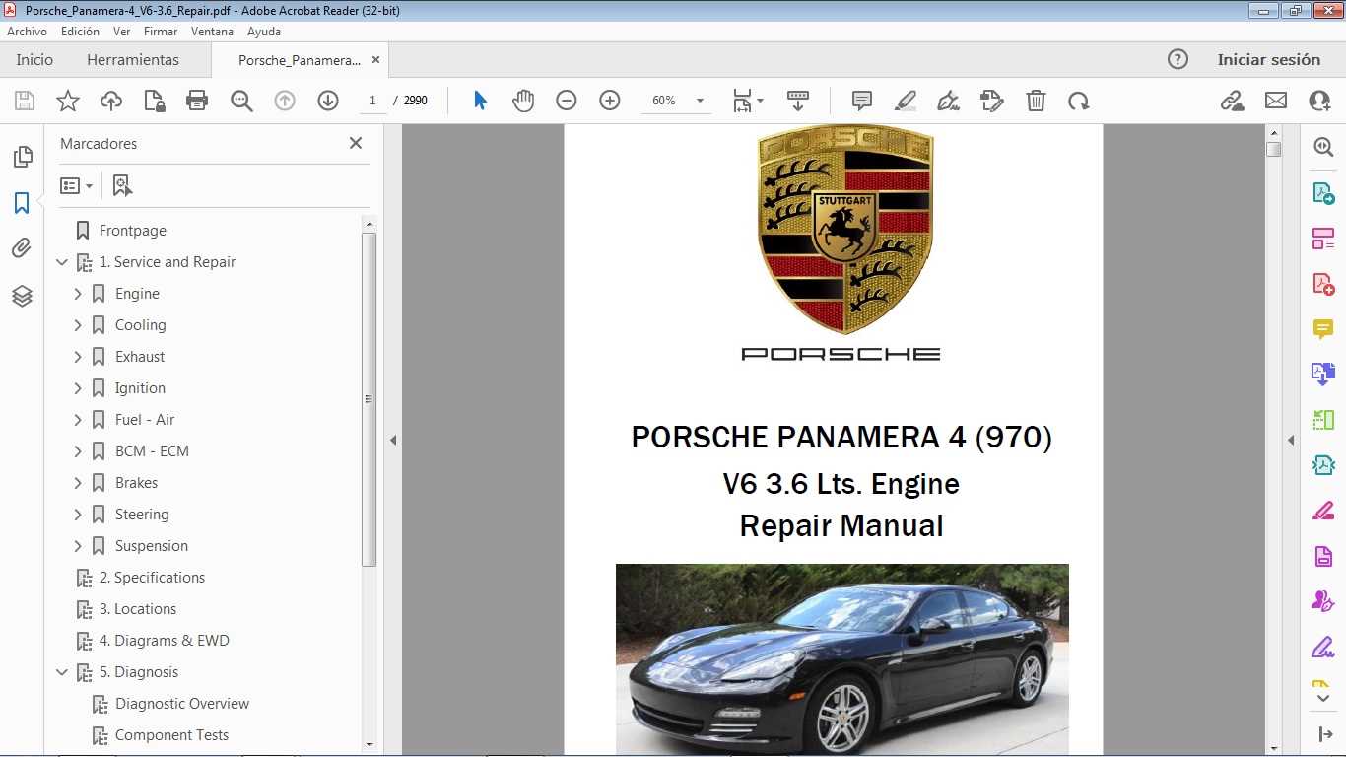Add a comment note icon
Screen dimensions: 1346x757
[x=862, y=101]
